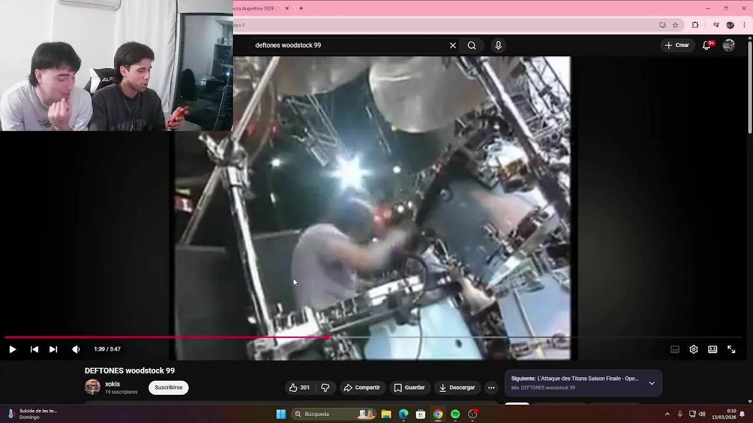Open the Crear button

coord(677,45)
